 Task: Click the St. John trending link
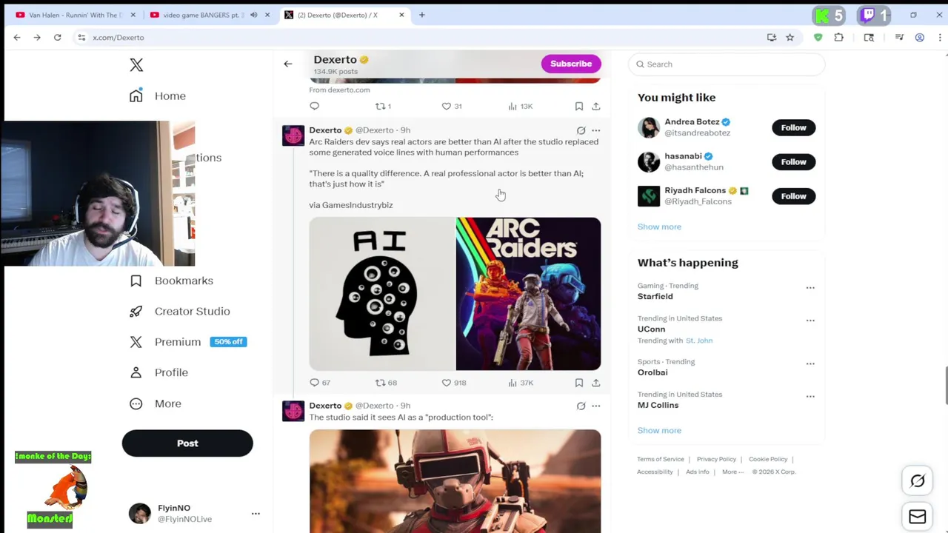point(699,341)
